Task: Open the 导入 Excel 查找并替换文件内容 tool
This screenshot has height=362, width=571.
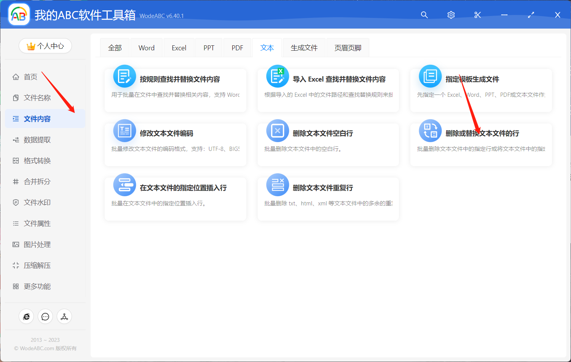Action: click(x=328, y=90)
